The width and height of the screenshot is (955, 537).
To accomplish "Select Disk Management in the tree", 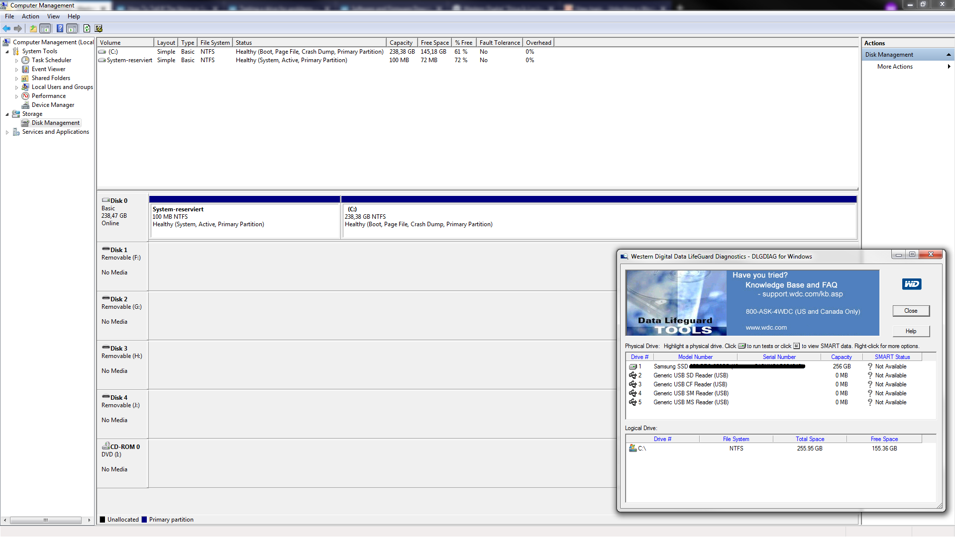I will pos(55,123).
